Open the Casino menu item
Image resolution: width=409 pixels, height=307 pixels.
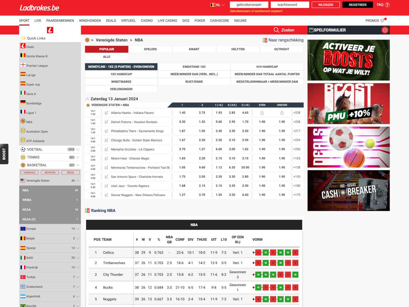(x=147, y=20)
